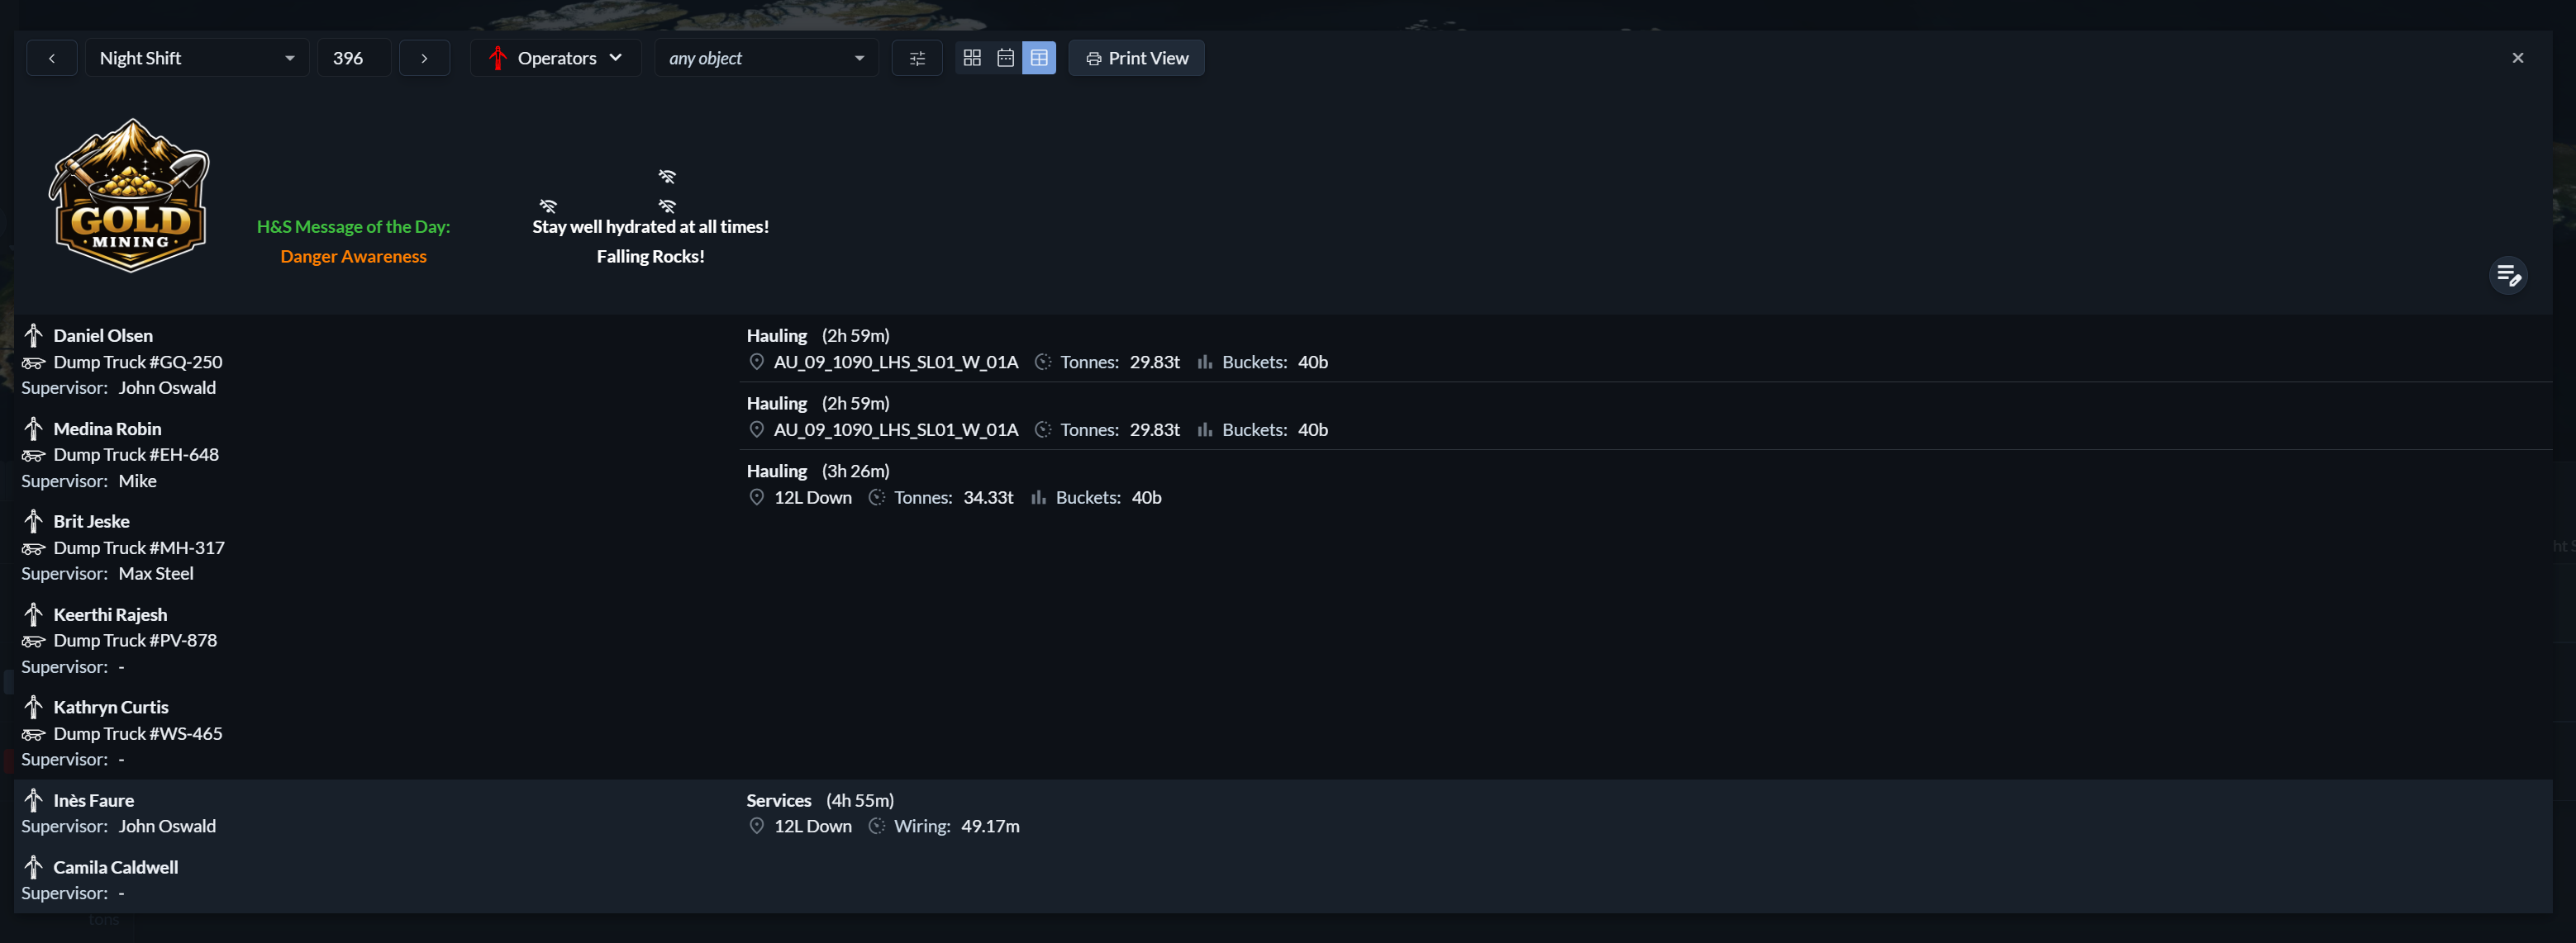This screenshot has width=2576, height=943.
Task: Click buckets chart icon in 12L Down hauling
Action: coord(1039,497)
